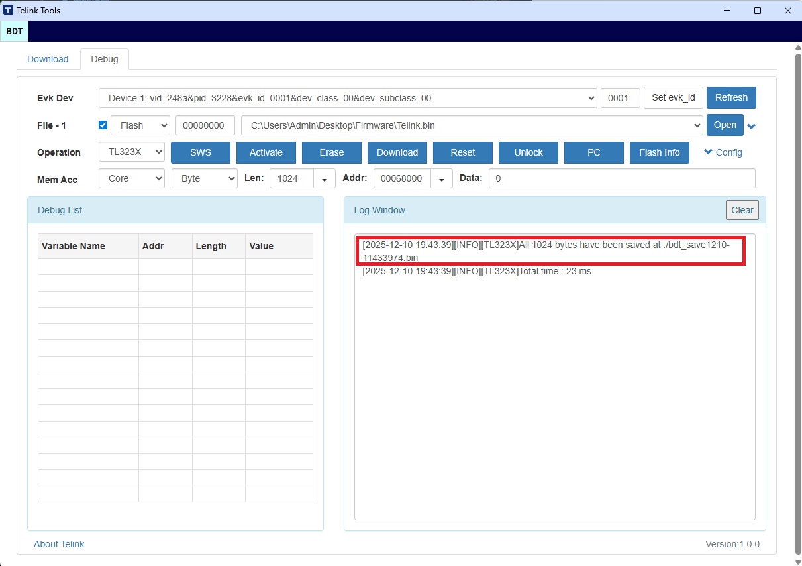Viewport: 802px width, 566px height.
Task: Click the Data input field
Action: tap(621, 178)
